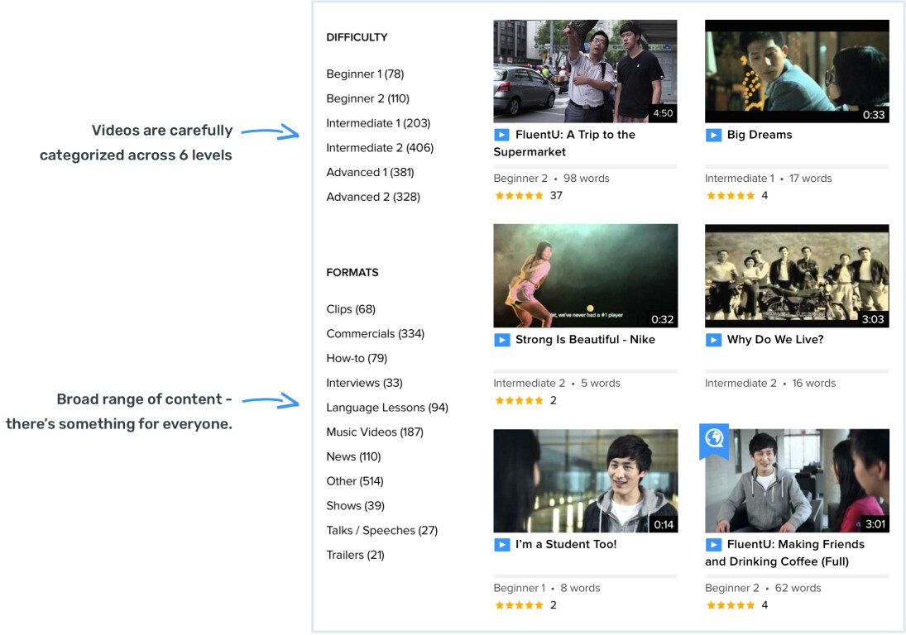Open the Trip to the Supermarket video thumbnail
Viewport: 906px width, 635px height.
tap(585, 71)
